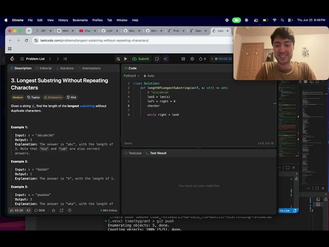
Task: Open the Window menu
Action: [122, 20]
